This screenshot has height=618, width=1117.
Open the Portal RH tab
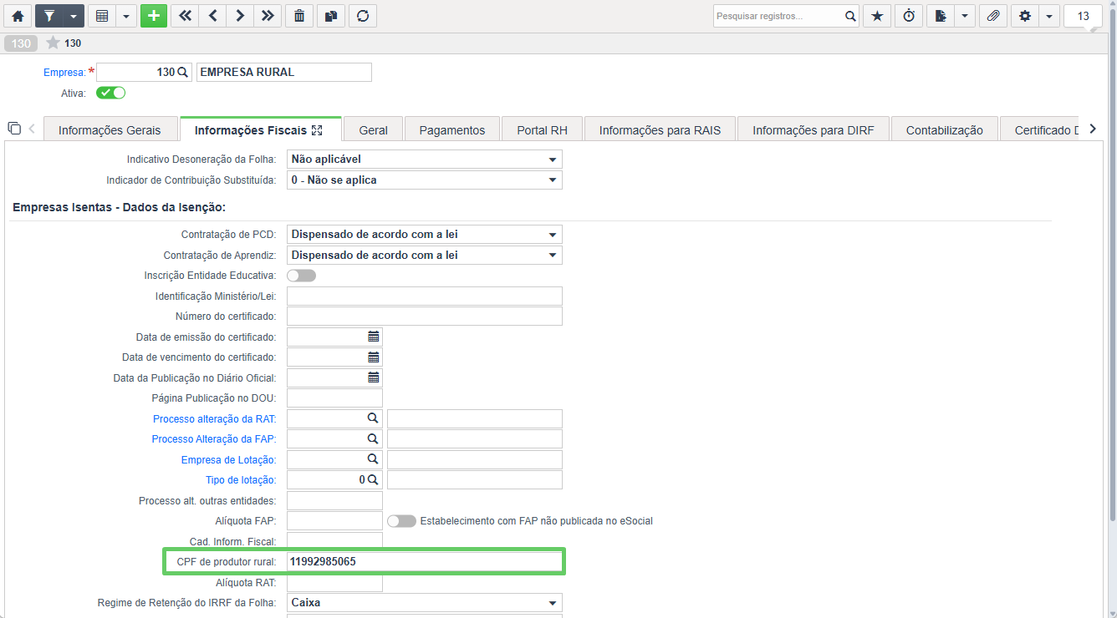[542, 130]
